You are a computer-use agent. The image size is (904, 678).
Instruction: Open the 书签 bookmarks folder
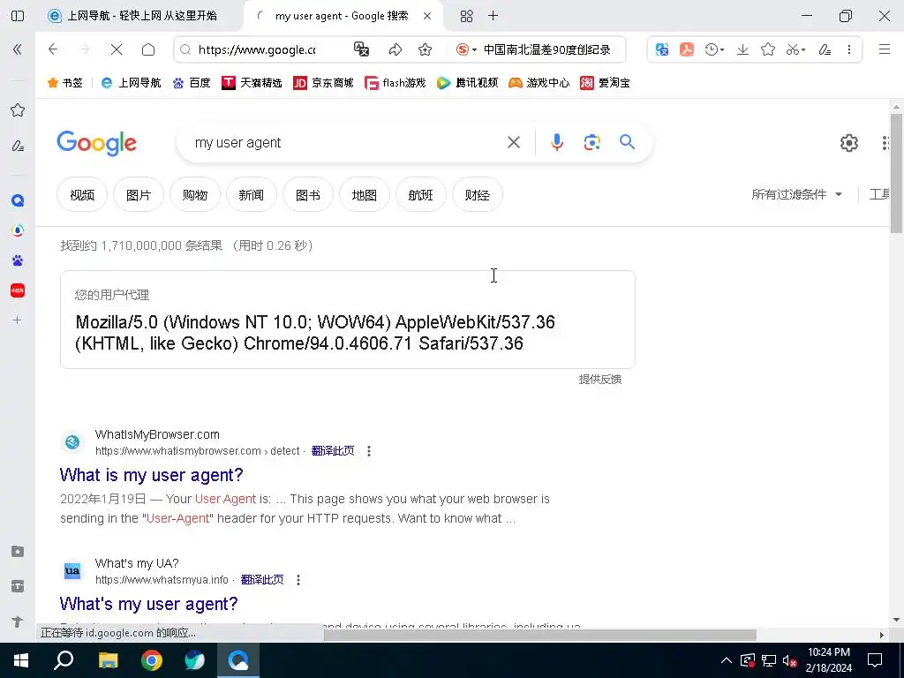tap(64, 83)
